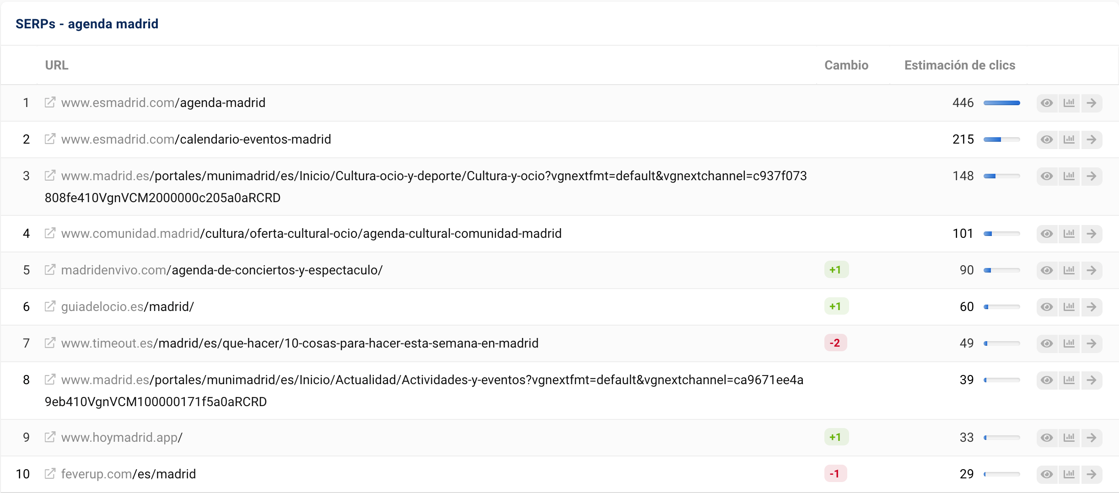Click arrow icon in calendario-eventos-madrid row
Viewport: 1119px width, 493px height.
point(1092,139)
